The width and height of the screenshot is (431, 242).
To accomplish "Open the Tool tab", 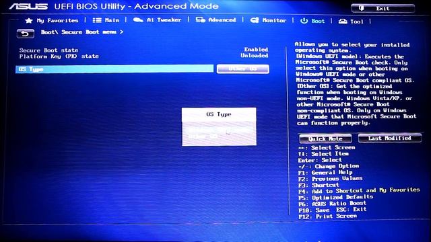I will [351, 22].
